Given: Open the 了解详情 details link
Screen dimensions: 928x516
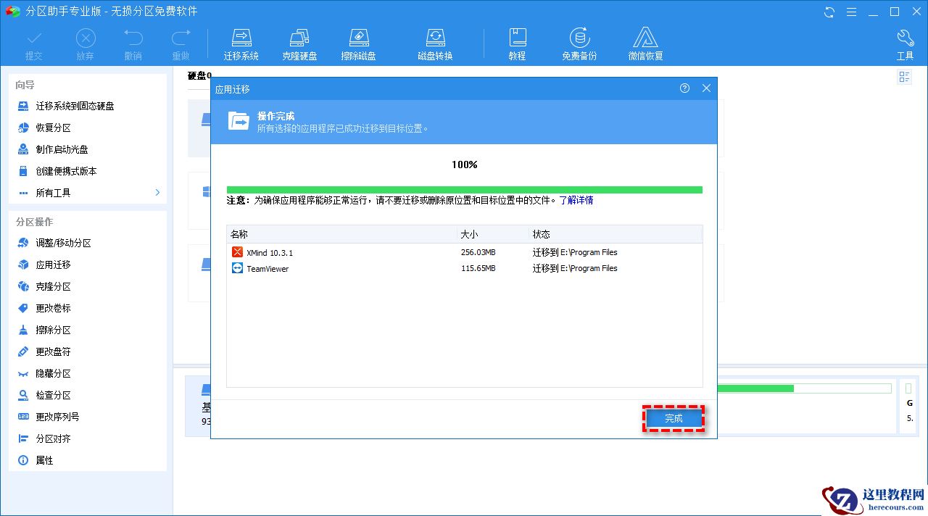Looking at the screenshot, I should [578, 200].
